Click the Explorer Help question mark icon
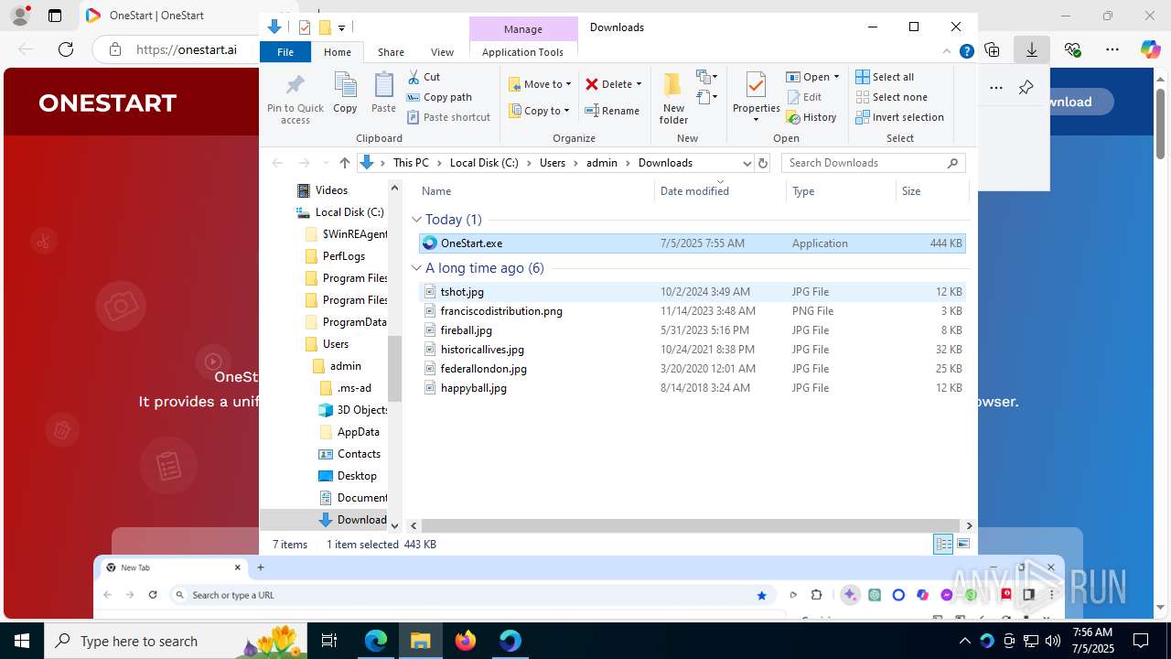This screenshot has height=659, width=1171. (966, 52)
